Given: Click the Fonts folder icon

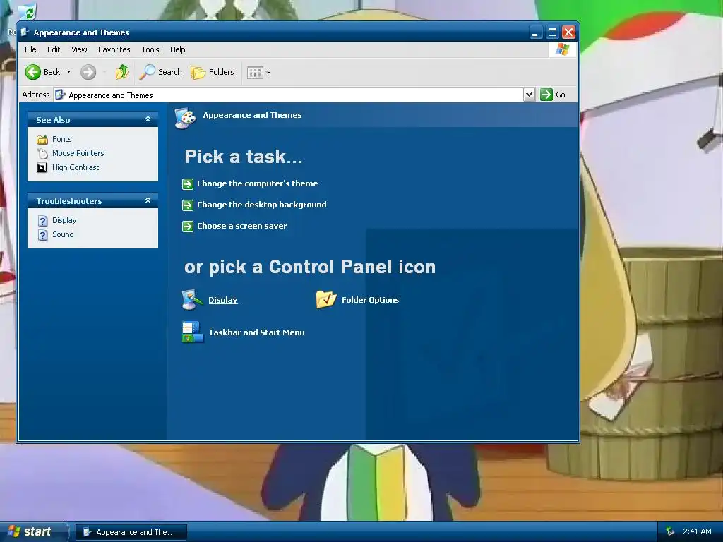Looking at the screenshot, I should pyautogui.click(x=42, y=139).
